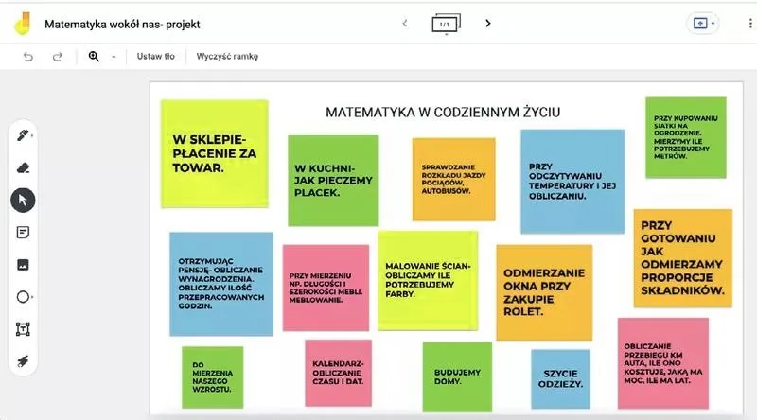Select the Eraser tool
The image size is (757, 420).
pos(23,168)
